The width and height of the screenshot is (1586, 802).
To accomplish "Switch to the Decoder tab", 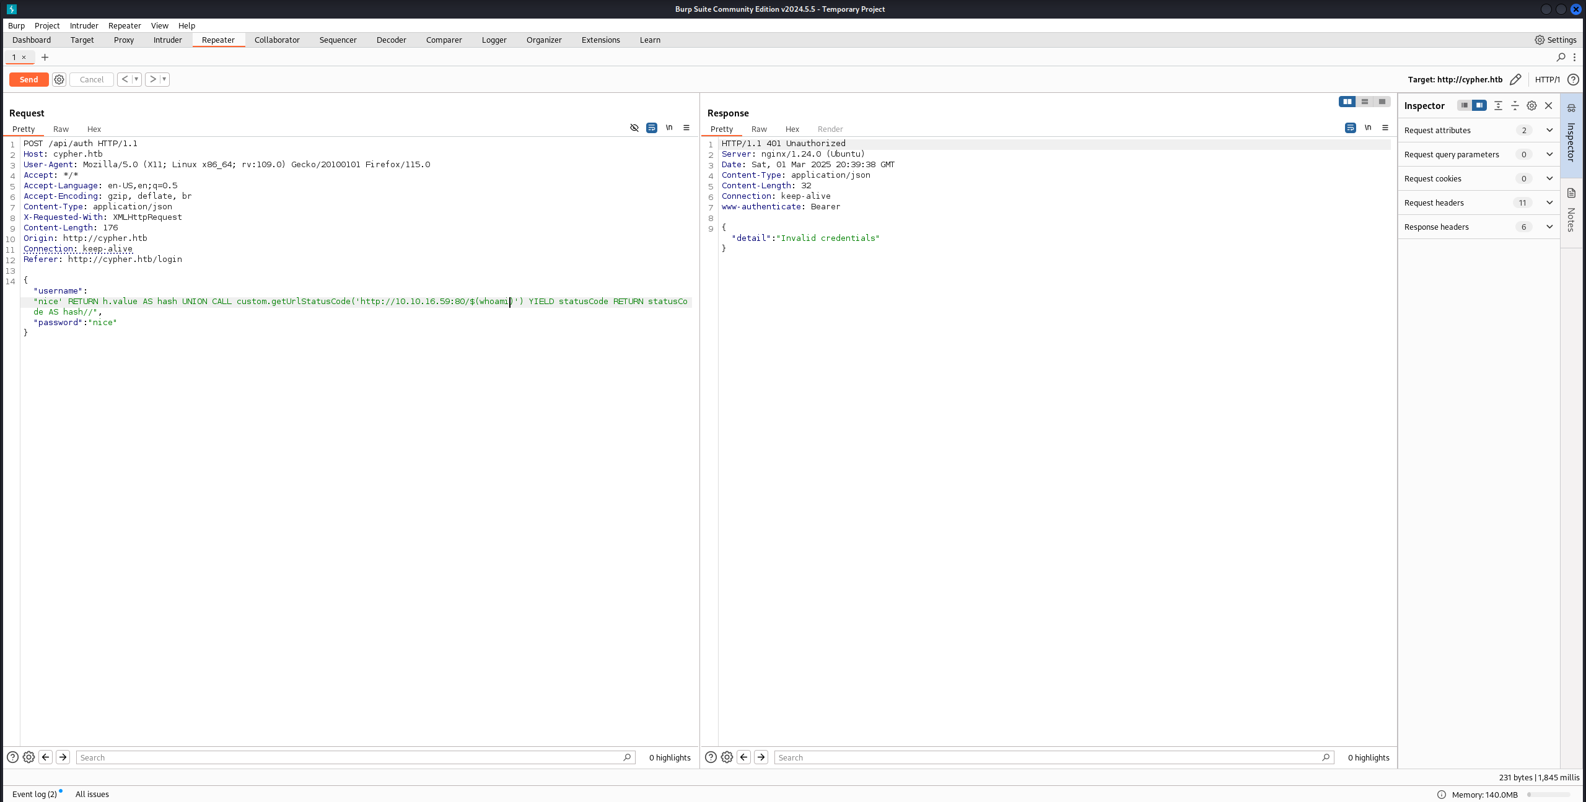I will pos(391,40).
